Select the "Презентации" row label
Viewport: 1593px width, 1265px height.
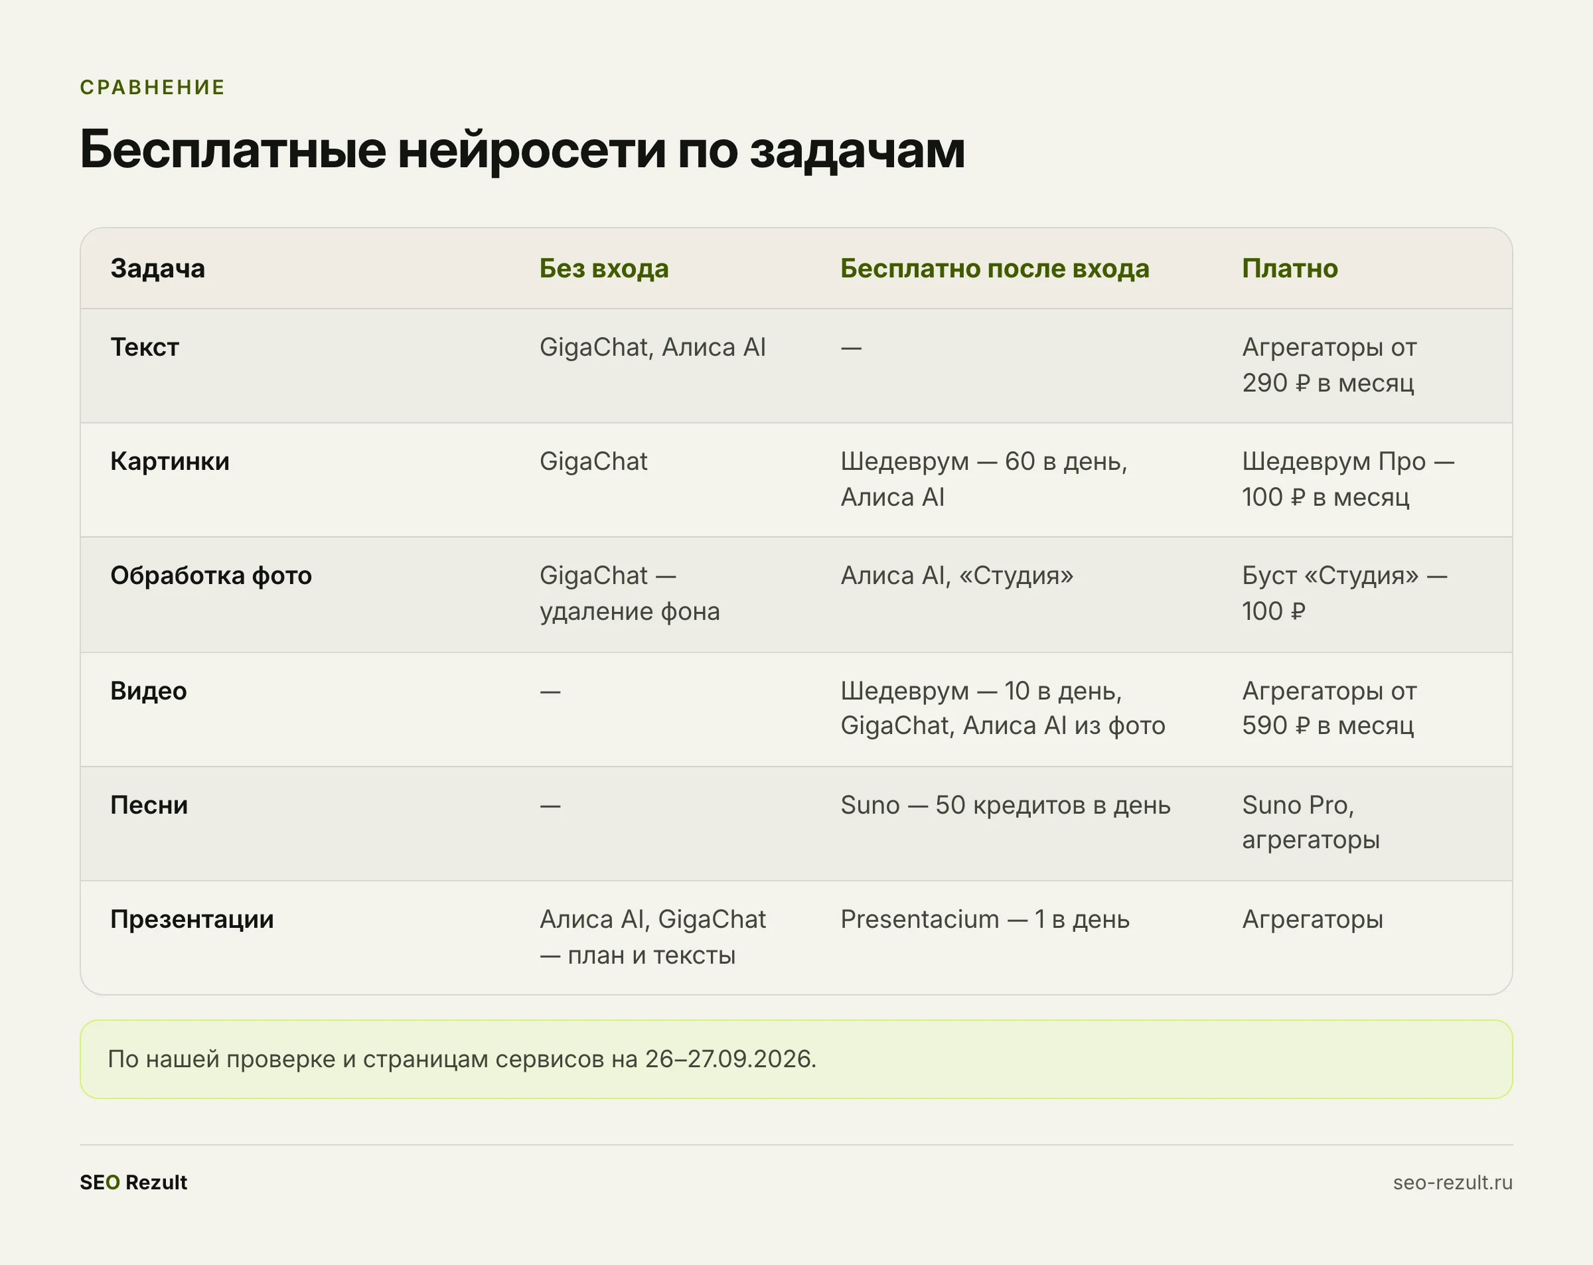pos(191,919)
